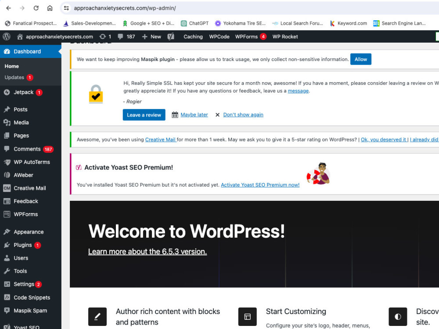This screenshot has width=439, height=329.
Task: Click Allow for Maspik tracking
Action: click(x=360, y=59)
